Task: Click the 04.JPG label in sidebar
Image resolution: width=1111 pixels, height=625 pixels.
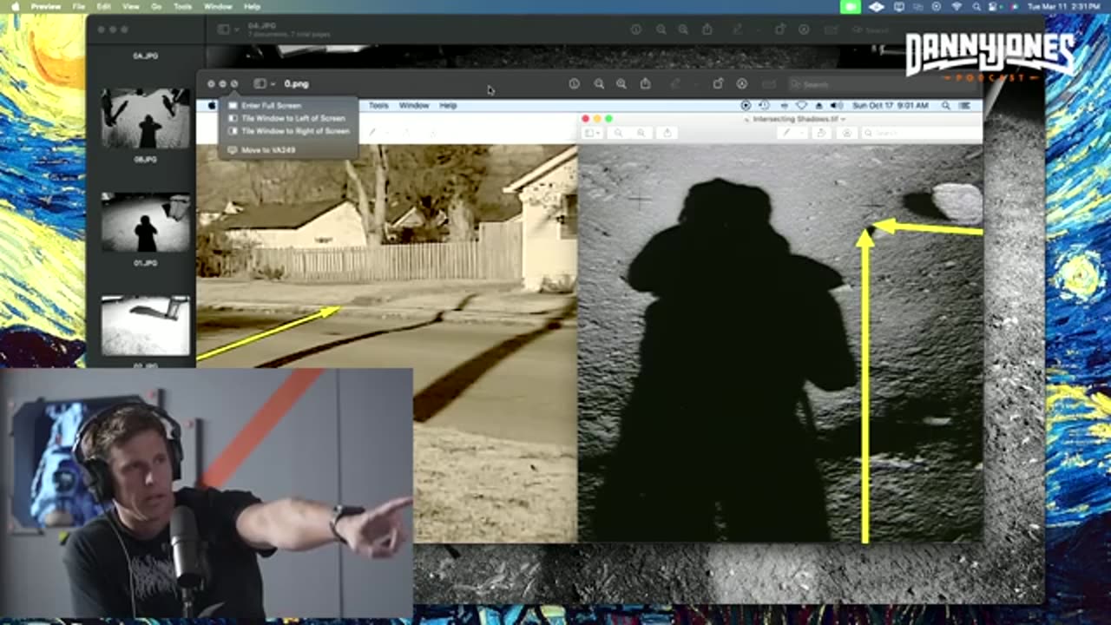Action: point(145,56)
